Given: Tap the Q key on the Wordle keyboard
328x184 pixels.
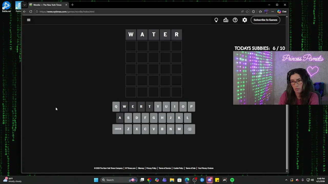Looking at the screenshot, I should [x=116, y=107].
